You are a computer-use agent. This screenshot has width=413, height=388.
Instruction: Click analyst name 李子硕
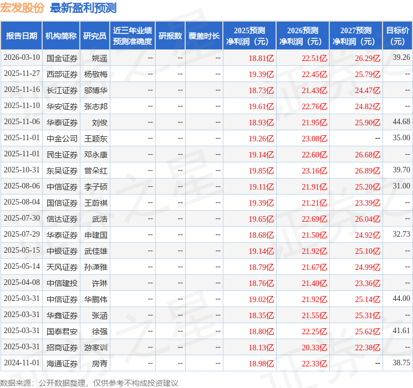[96, 187]
